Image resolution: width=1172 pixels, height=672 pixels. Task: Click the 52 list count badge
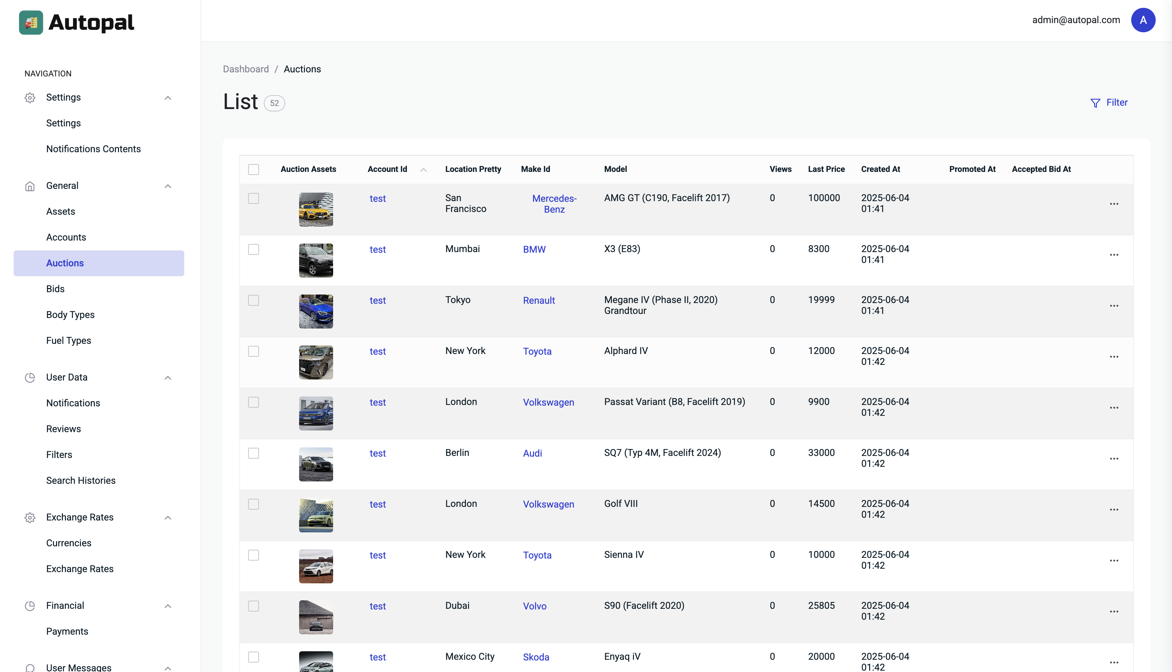click(274, 103)
